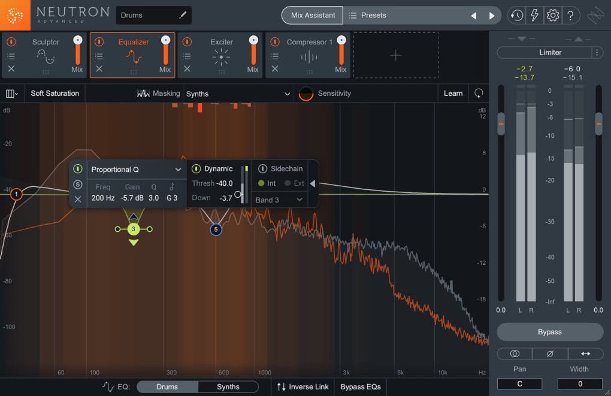Toggle Sculptor module power button

[x=11, y=42]
